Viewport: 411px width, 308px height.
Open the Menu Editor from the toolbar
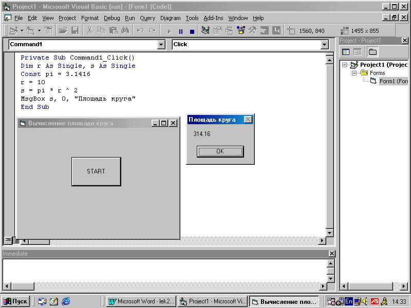coord(49,31)
